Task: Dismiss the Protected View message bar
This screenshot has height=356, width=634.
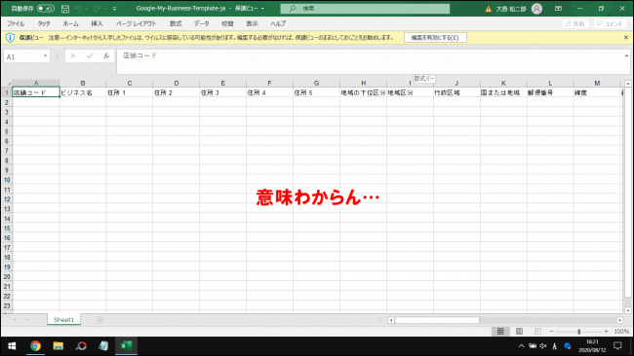Action: pyautogui.click(x=626, y=38)
